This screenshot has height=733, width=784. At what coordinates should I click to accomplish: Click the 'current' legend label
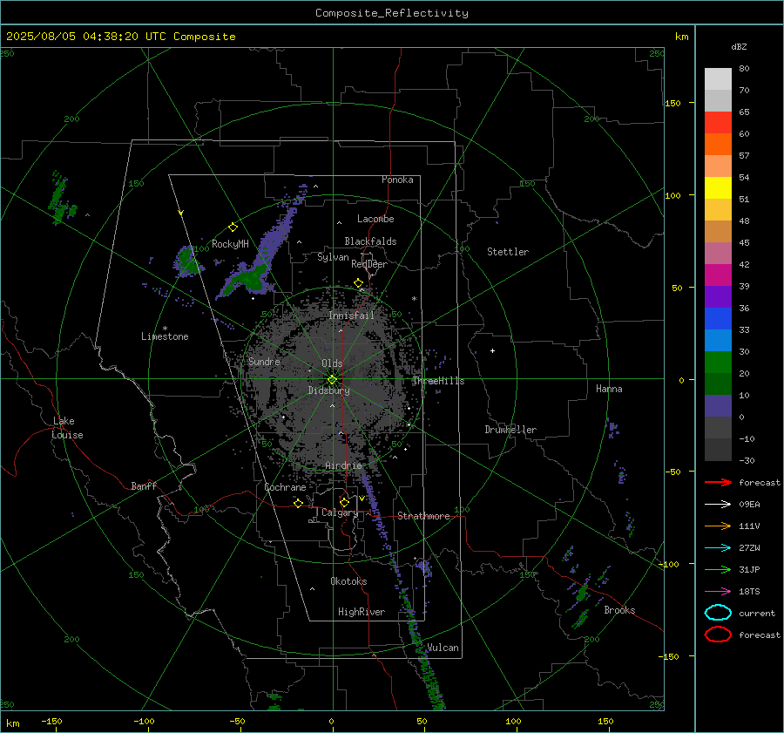757,614
